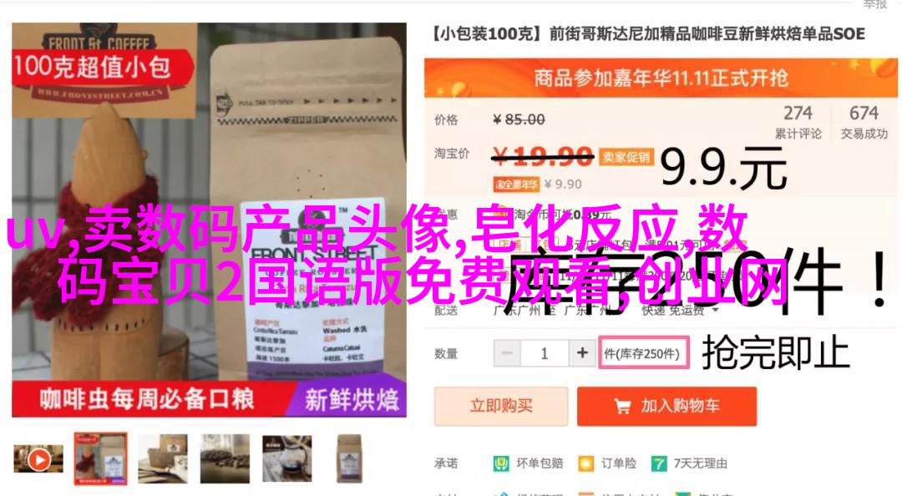Click the 立即购买 buy now button
The image size is (902, 496).
[501, 407]
